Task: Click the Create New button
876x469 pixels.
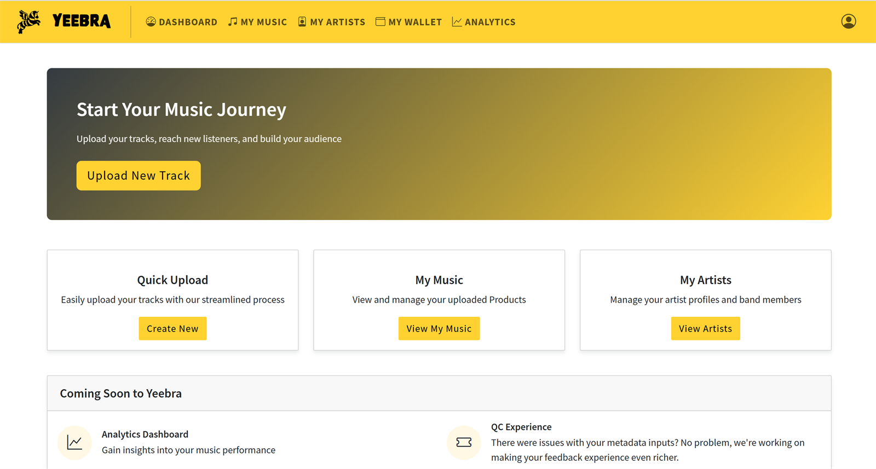Action: 172,328
